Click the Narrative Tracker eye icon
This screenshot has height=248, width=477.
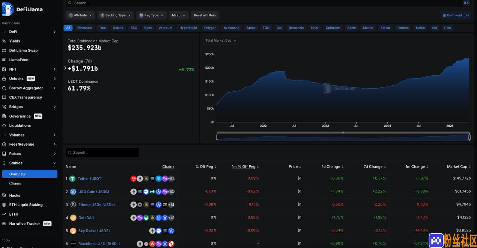point(4,224)
